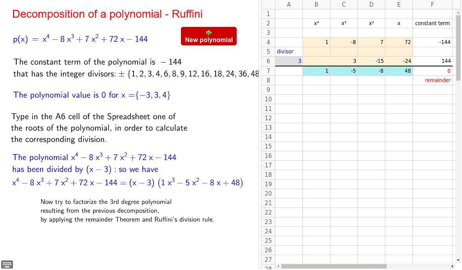Image resolution: width=462 pixels, height=270 pixels.
Task: Select column F header
Action: tap(432, 4)
